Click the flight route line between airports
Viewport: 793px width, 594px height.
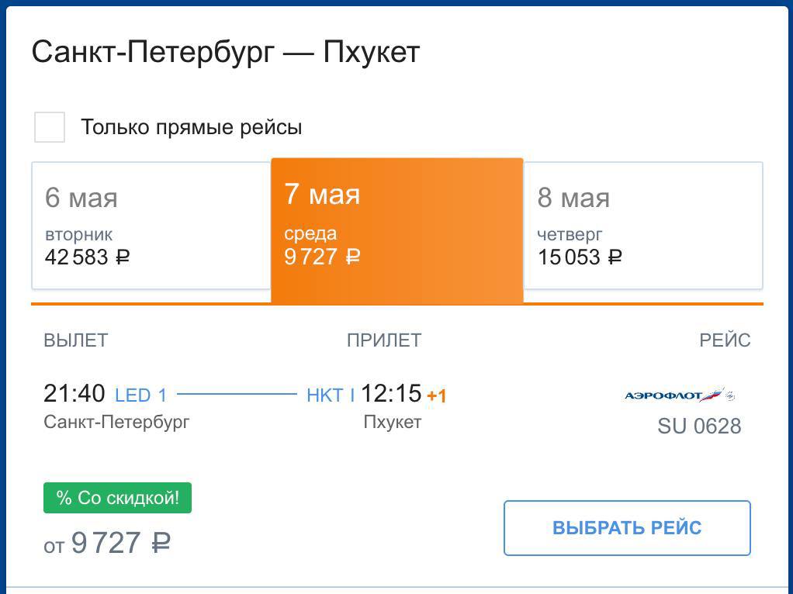237,395
